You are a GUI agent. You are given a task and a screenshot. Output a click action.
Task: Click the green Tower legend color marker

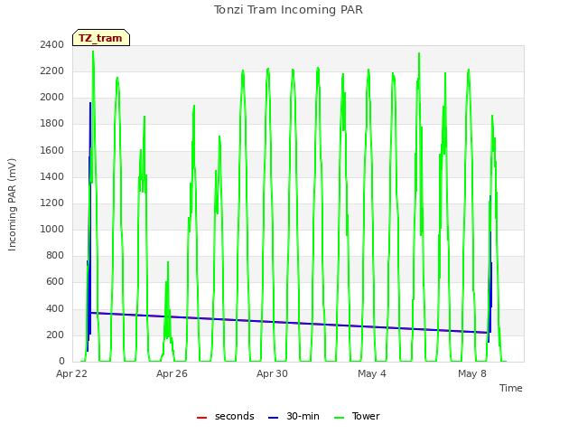click(x=339, y=418)
